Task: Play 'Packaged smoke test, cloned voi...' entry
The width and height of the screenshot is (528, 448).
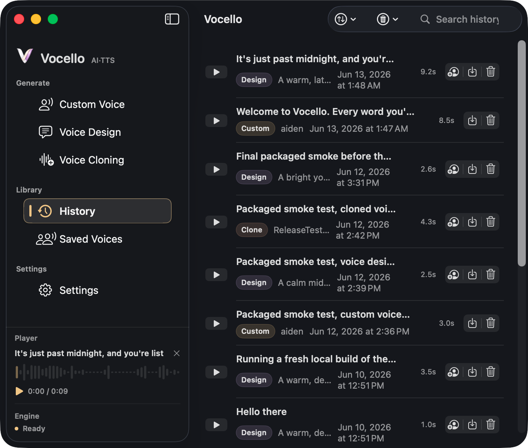Action: point(216,222)
